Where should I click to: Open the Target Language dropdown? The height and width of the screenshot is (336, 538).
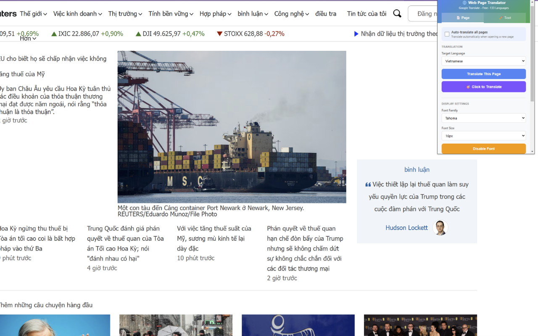tap(484, 61)
